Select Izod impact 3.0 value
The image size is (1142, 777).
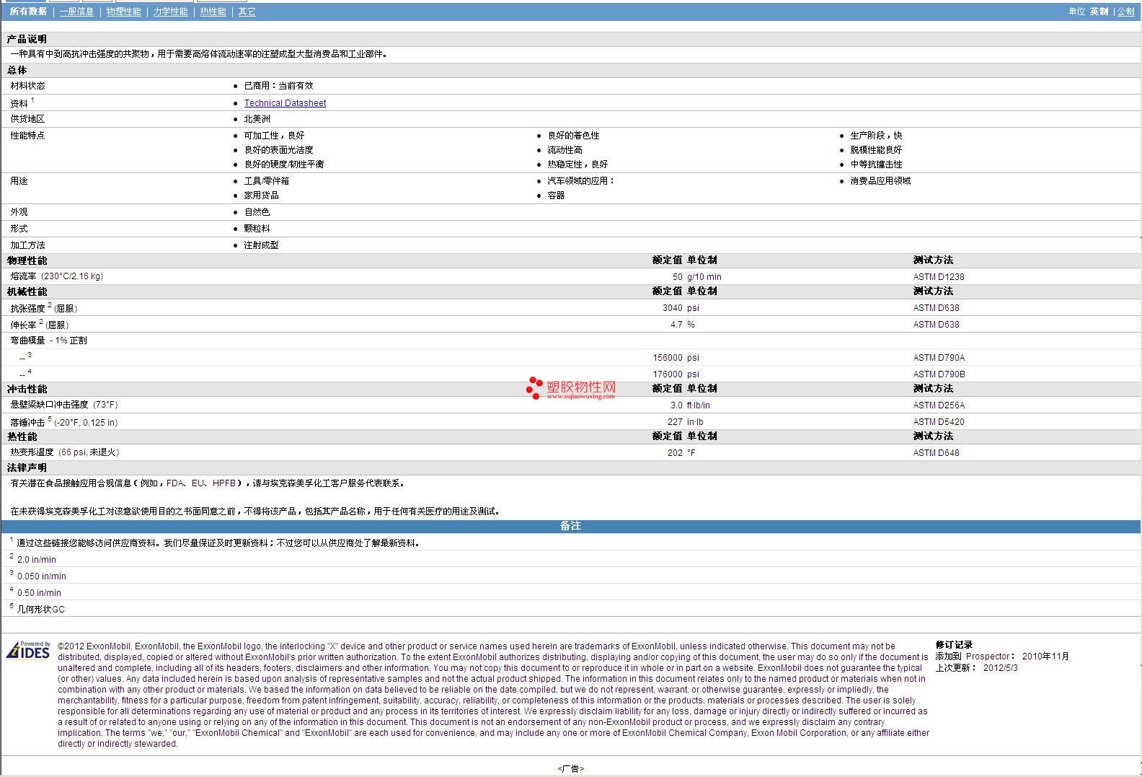click(676, 405)
